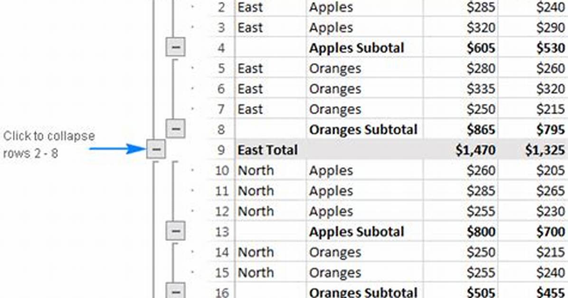Viewport: 568px width, 298px height.
Task: Select the $865 subtotal cell
Action: (x=460, y=130)
